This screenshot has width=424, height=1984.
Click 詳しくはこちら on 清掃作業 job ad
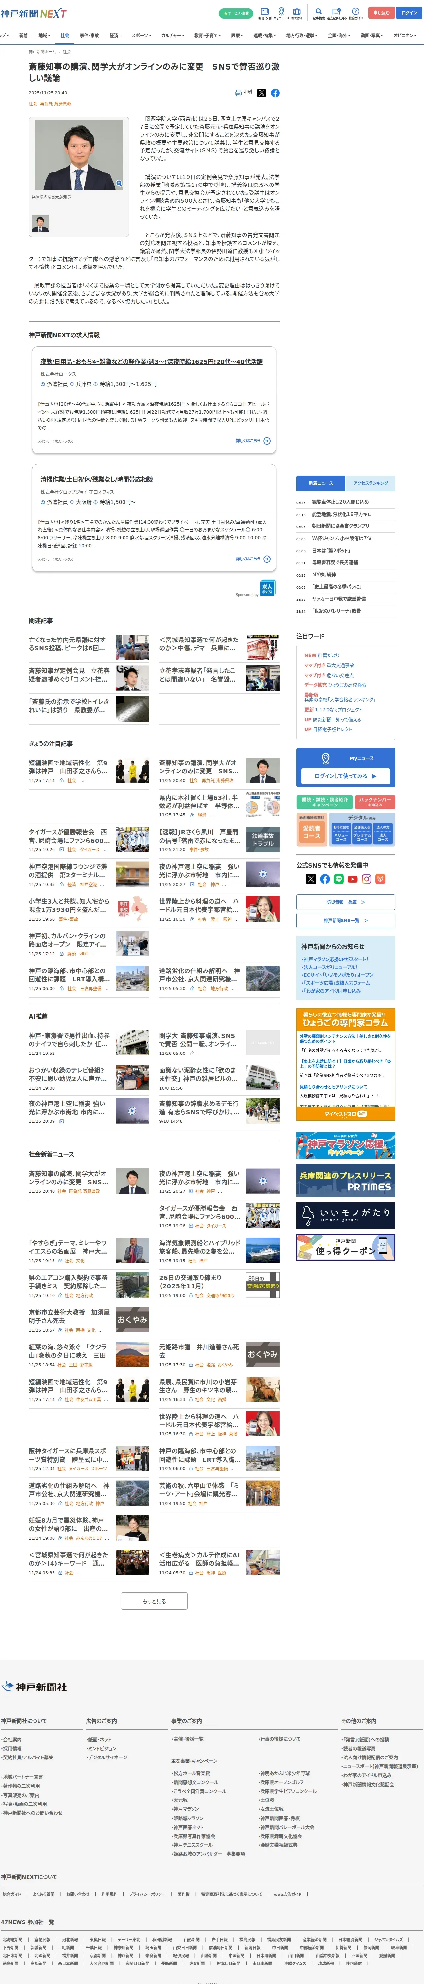pyautogui.click(x=253, y=559)
